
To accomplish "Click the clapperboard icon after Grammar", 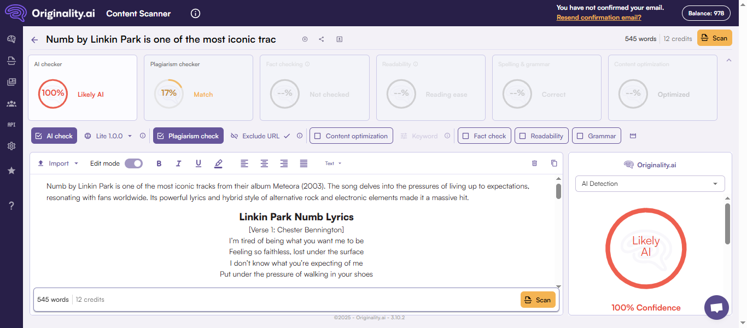I will tap(633, 136).
